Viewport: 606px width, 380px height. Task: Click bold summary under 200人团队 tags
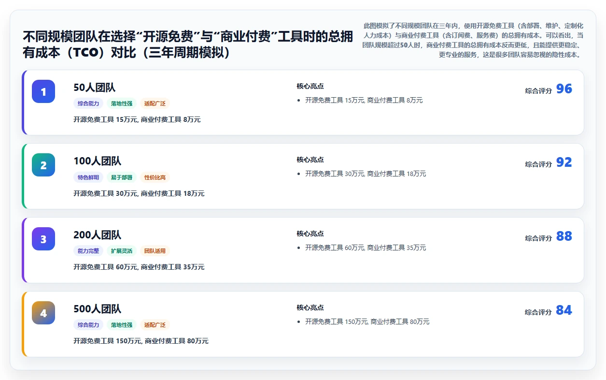(x=139, y=267)
